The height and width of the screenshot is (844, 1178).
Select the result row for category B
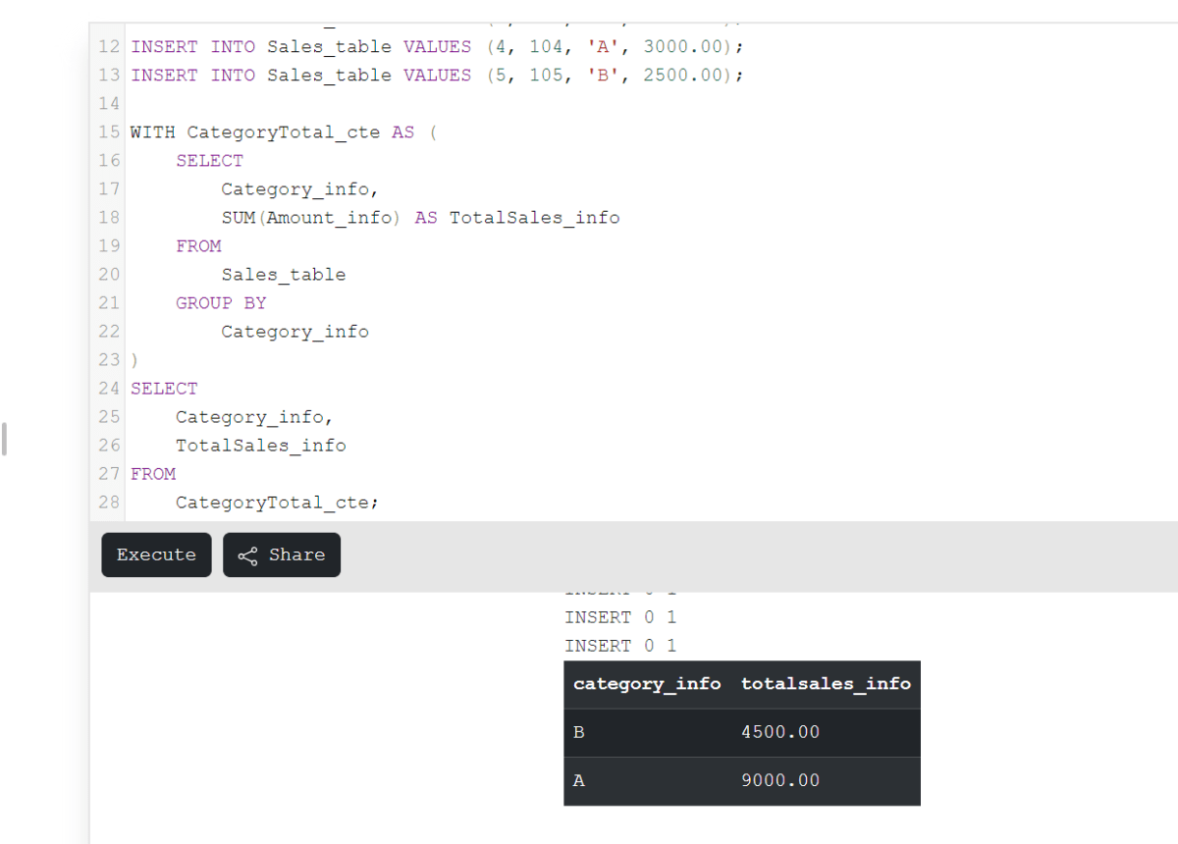(x=687, y=731)
